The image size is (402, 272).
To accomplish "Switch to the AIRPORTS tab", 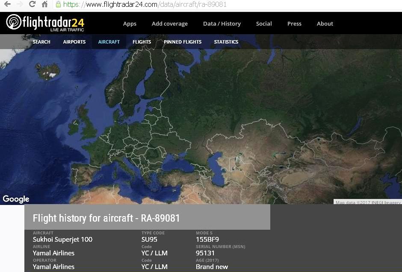I will [x=74, y=42].
